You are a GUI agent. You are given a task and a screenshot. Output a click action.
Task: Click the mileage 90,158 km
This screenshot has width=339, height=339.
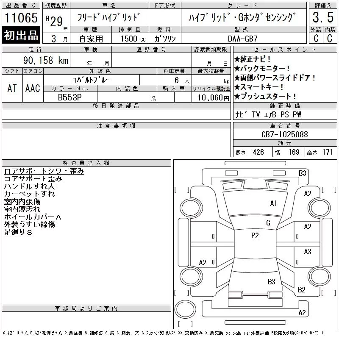(x=46, y=61)
